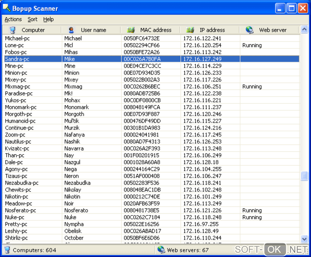Screen dimensions: 311x257
Task: Select the Nuke-pc computer entry
Action: tap(14, 217)
